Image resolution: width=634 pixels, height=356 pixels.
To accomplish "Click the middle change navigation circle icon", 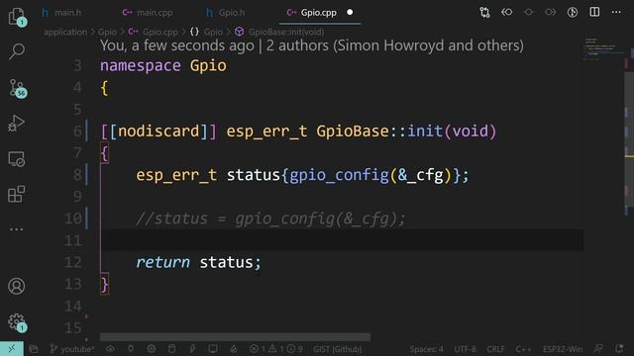I will click(x=528, y=13).
